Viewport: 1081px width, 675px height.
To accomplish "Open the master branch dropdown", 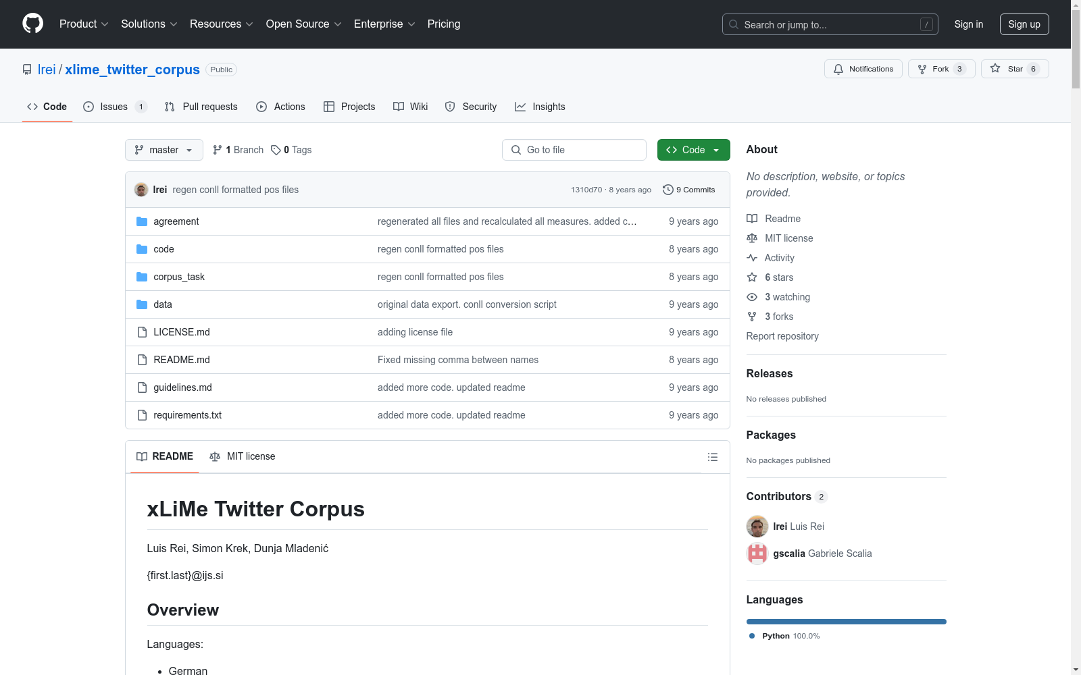I will click(164, 150).
